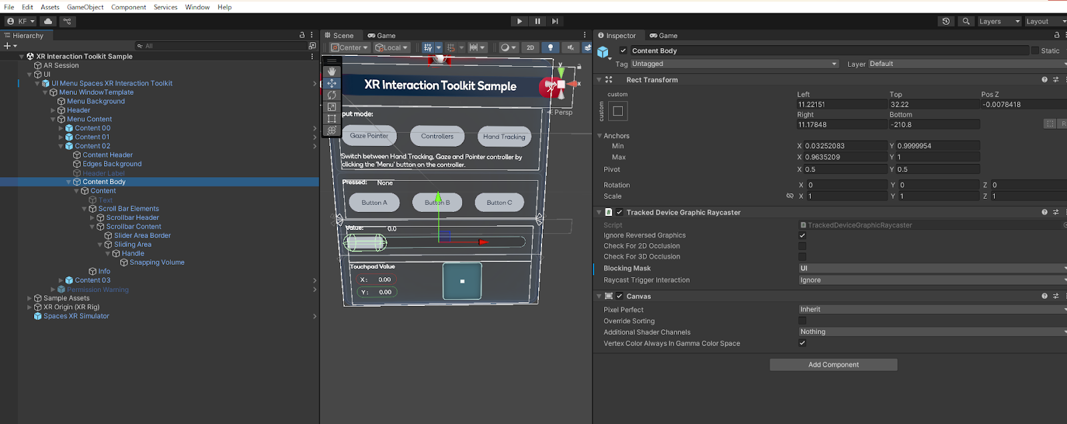Open the GameObject menu
This screenshot has width=1067, height=424.
pos(85,7)
